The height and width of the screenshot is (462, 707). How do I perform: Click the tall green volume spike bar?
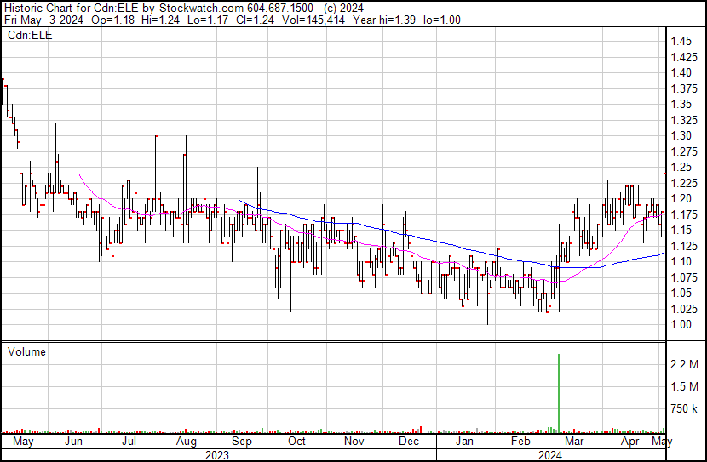[x=559, y=391]
